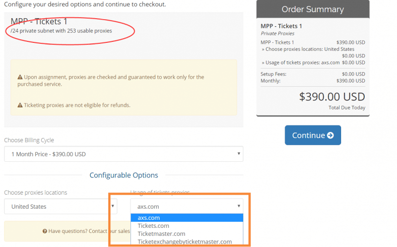Click the Billing Cycle dropdown arrow
This screenshot has width=397, height=247.
pos(238,154)
